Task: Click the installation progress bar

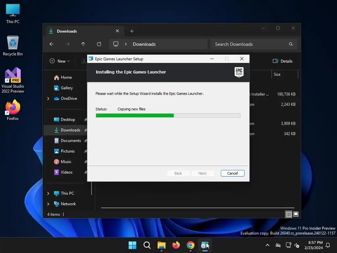Action: [168, 116]
